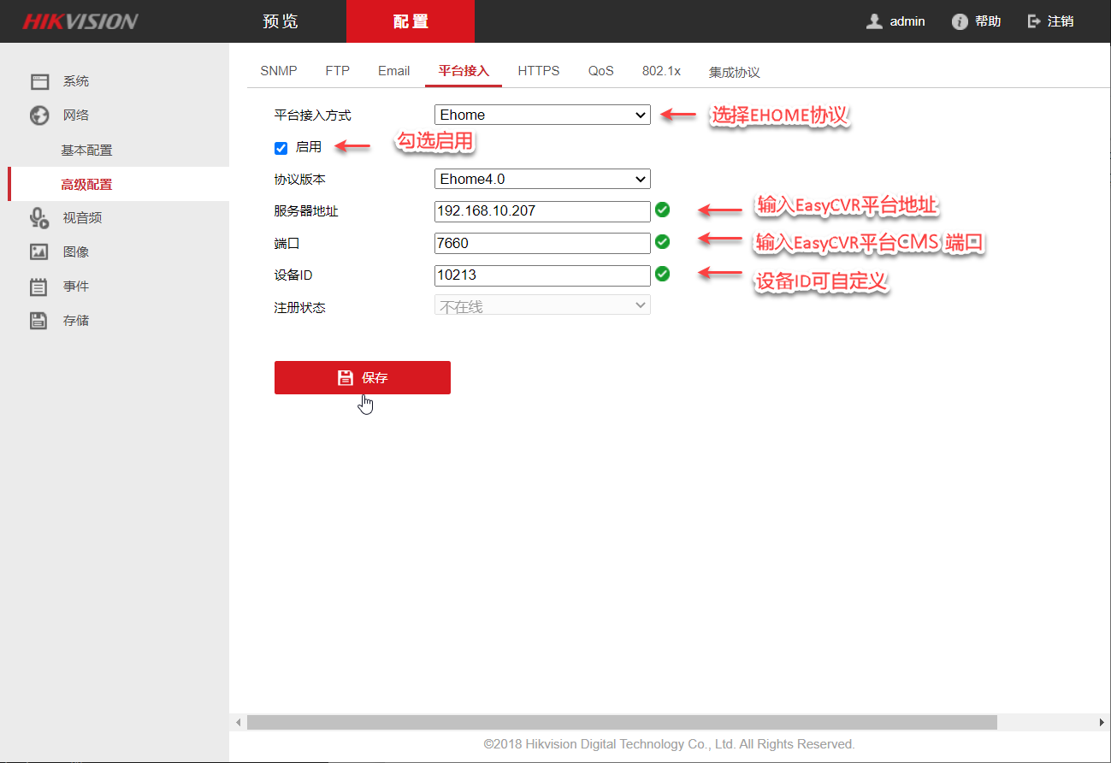Click the Image sidebar icon

(39, 252)
